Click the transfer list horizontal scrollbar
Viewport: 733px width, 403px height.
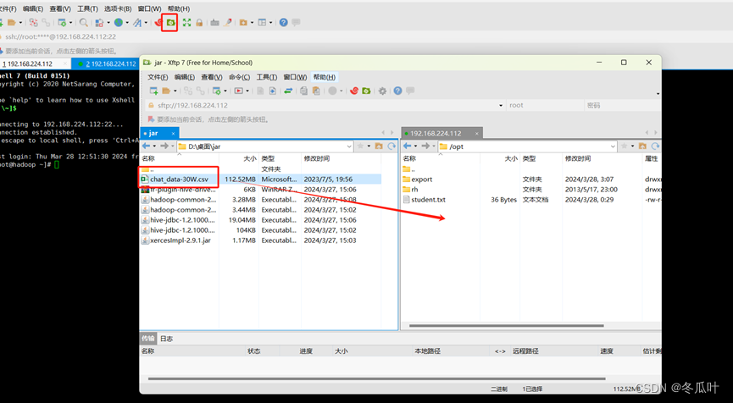(x=377, y=378)
